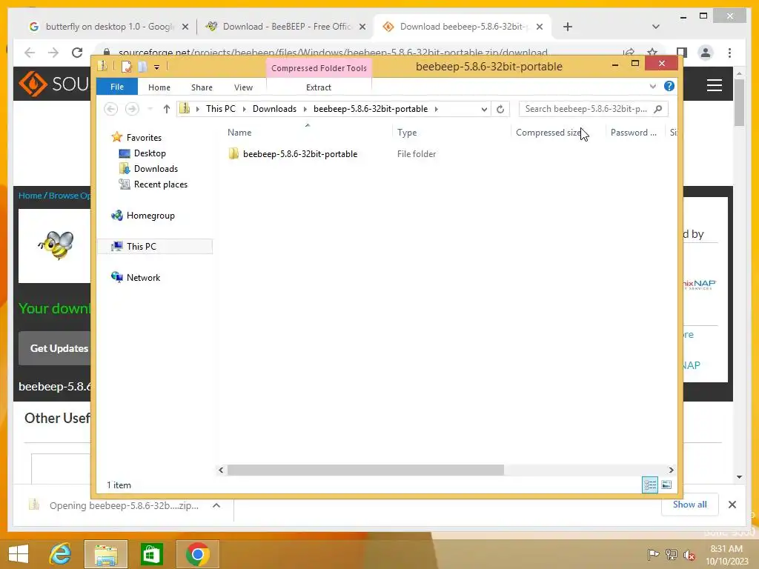Open a new Chrome tab

(568, 27)
